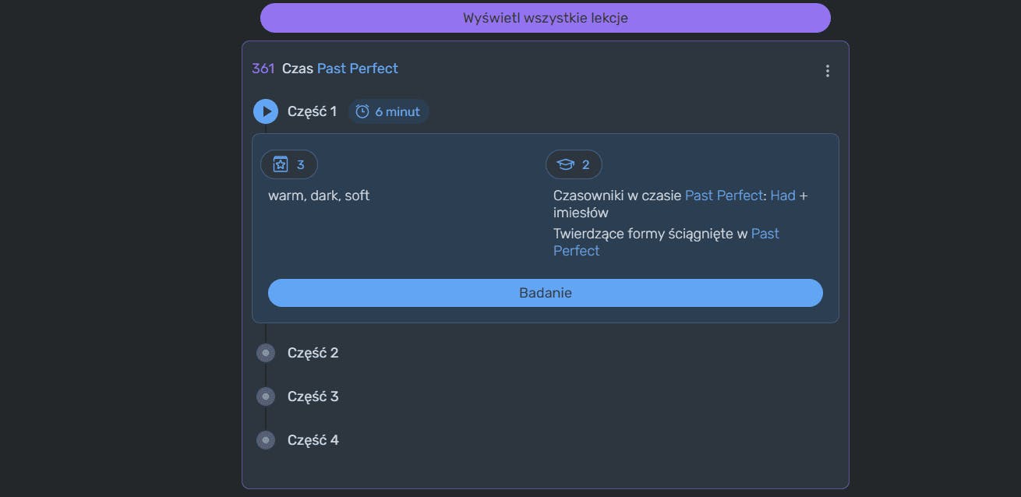This screenshot has width=1021, height=497.
Task: Collapse the Część 1 section label
Action: (312, 111)
